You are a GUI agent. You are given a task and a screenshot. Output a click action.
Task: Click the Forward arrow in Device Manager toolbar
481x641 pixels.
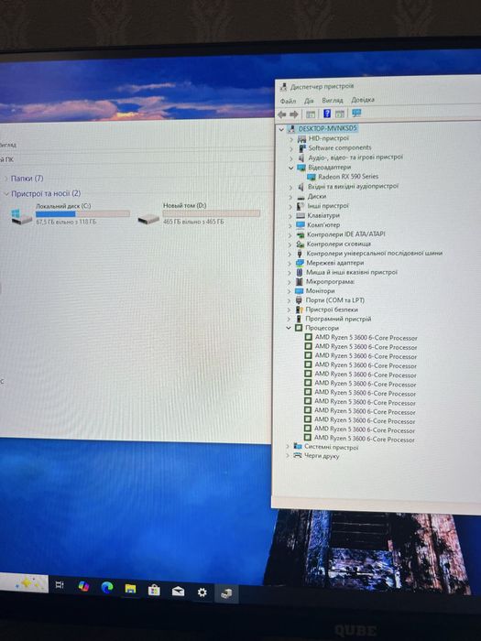[x=294, y=114]
